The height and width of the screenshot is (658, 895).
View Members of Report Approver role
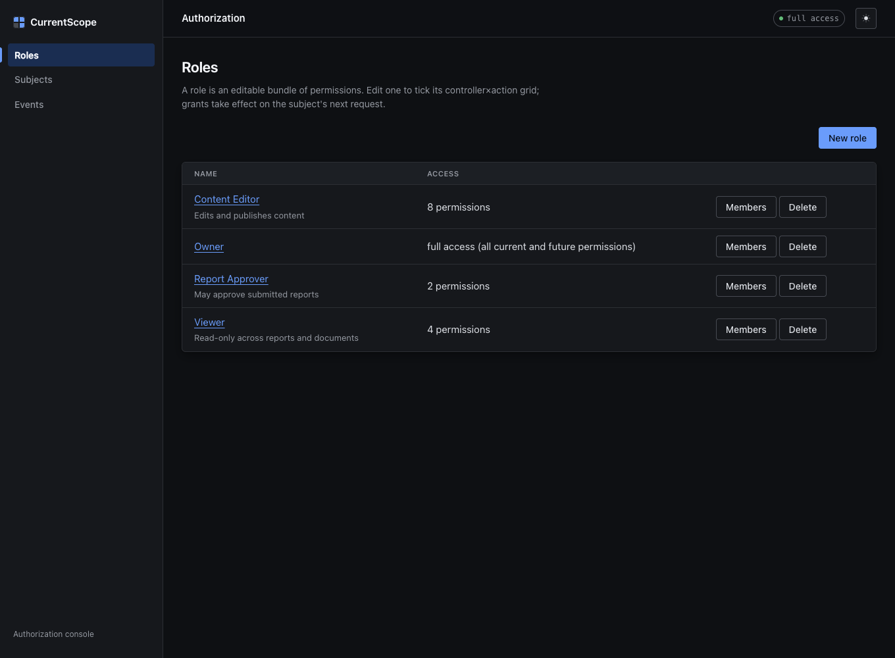pyautogui.click(x=746, y=286)
